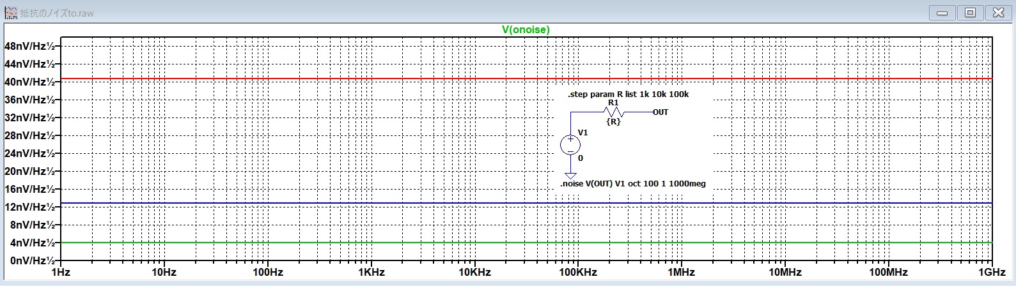Click the {R} resistor value text
Viewport: 1016px width, 286px height.
(613, 121)
